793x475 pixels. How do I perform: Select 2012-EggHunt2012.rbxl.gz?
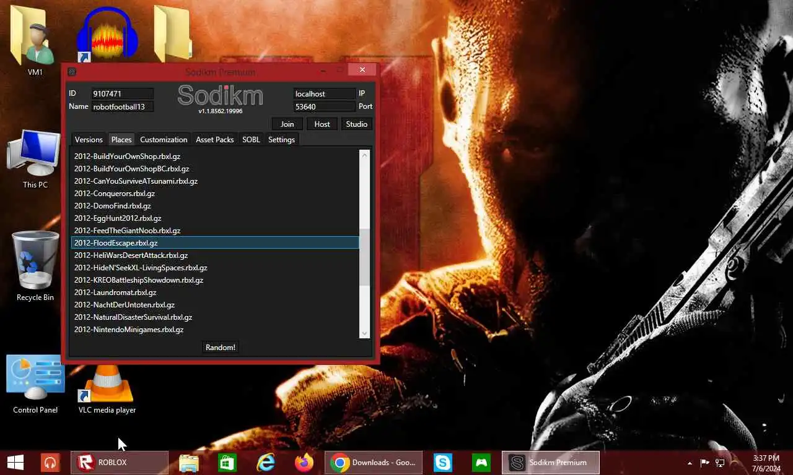pyautogui.click(x=215, y=218)
